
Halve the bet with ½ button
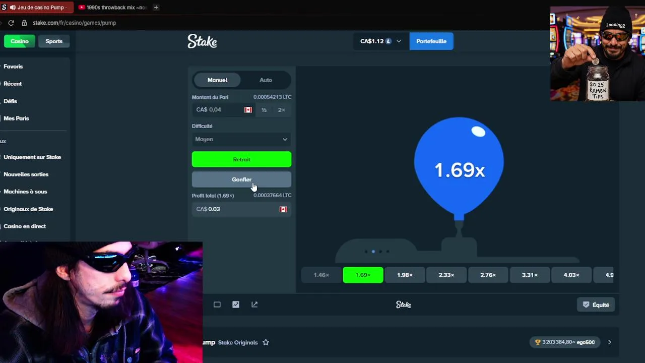(264, 110)
